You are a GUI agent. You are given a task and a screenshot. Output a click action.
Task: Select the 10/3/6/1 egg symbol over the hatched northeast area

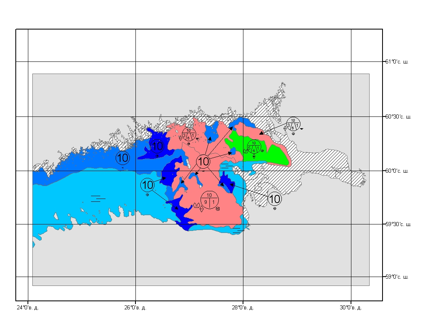(x=293, y=123)
